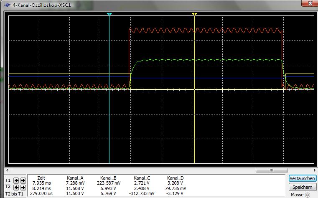Click the Kanal_B column header

tap(108, 178)
